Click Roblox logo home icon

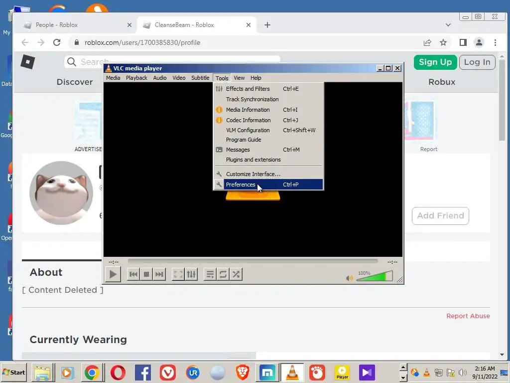[28, 61]
